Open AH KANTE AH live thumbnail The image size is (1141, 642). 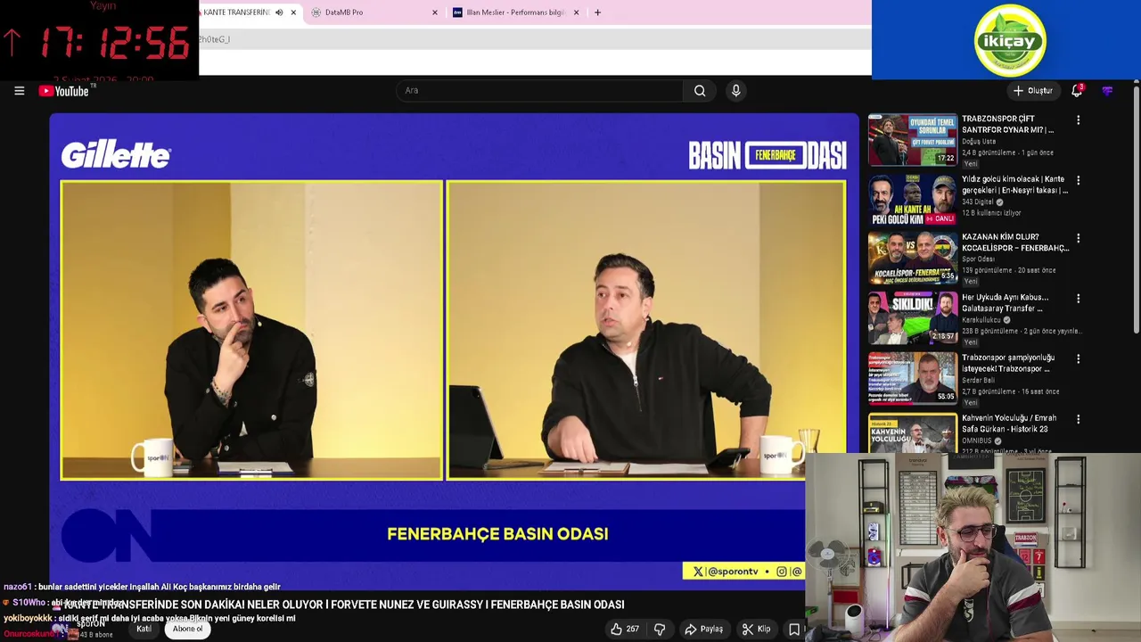coord(913,200)
